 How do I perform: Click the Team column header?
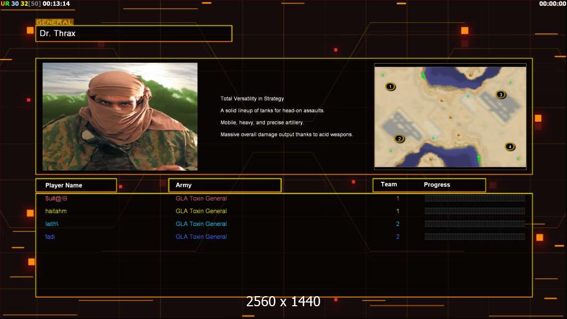[x=389, y=184]
